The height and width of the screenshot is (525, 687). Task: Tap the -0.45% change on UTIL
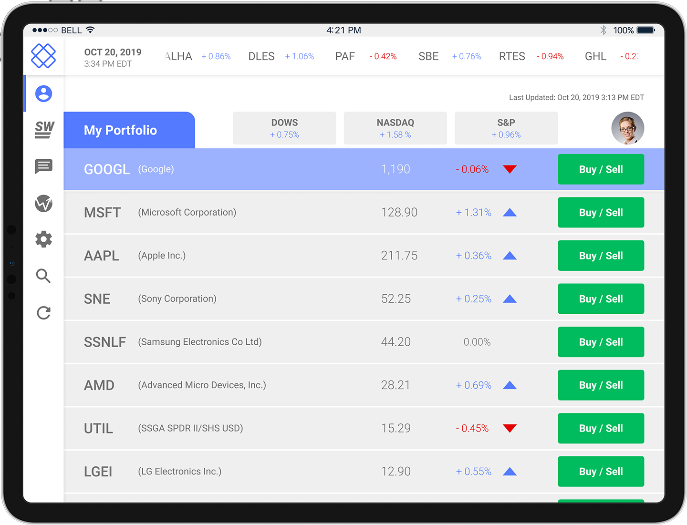coord(472,428)
